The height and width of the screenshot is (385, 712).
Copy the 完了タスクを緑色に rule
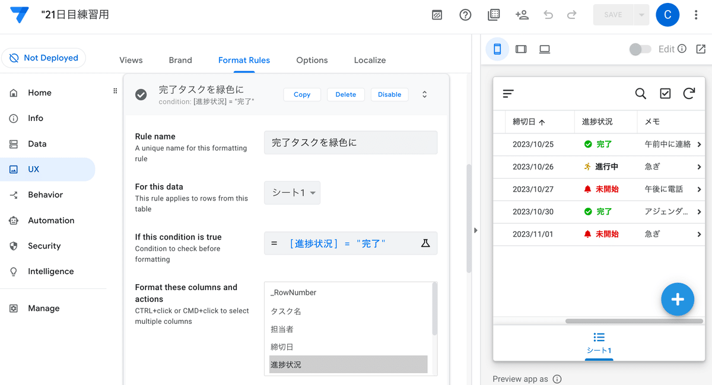click(301, 94)
